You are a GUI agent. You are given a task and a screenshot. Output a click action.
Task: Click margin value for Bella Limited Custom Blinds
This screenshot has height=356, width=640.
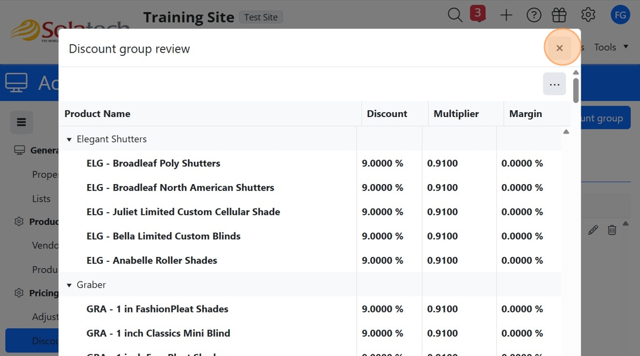coord(522,236)
